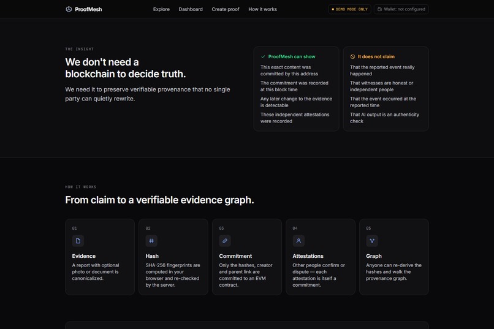Click the Graph branch icon
This screenshot has width=494, height=329.
[x=372, y=241]
